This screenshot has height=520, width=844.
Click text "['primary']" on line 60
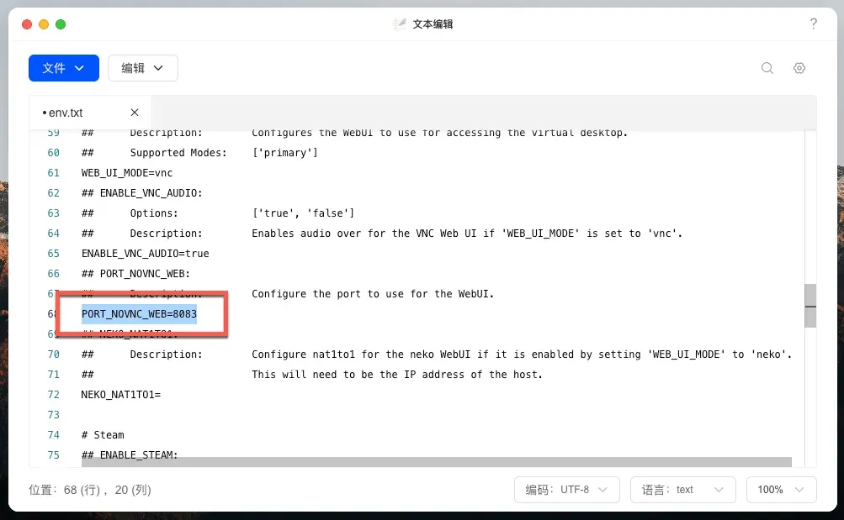click(x=284, y=153)
